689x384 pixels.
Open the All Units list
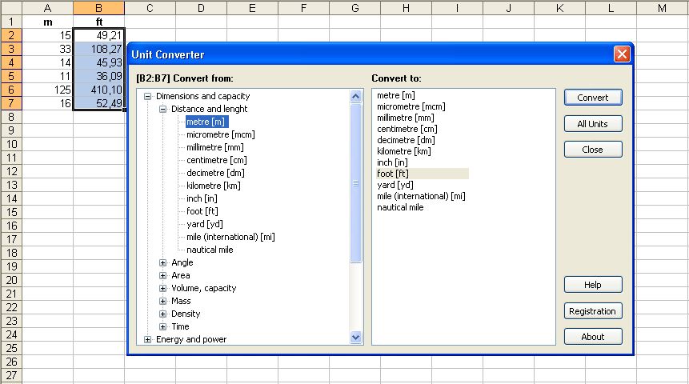593,124
